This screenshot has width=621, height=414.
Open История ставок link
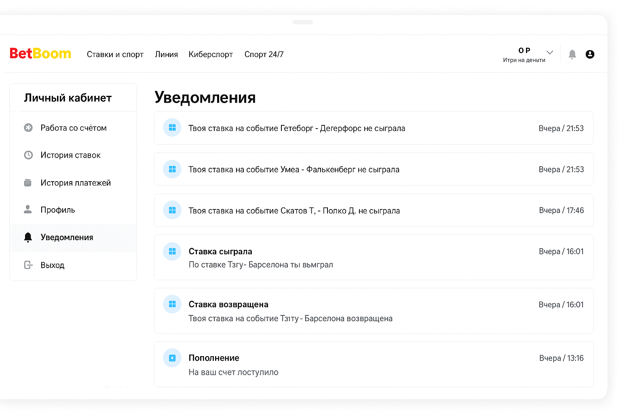point(70,155)
